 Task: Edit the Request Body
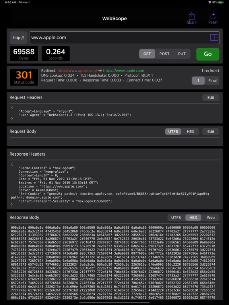(x=211, y=131)
